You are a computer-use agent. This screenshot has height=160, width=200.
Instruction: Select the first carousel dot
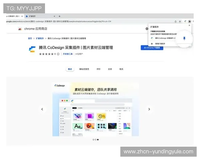93,140
